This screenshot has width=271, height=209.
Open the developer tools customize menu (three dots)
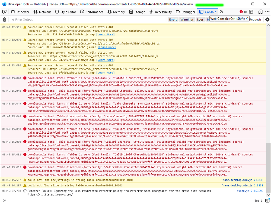(x=267, y=12)
